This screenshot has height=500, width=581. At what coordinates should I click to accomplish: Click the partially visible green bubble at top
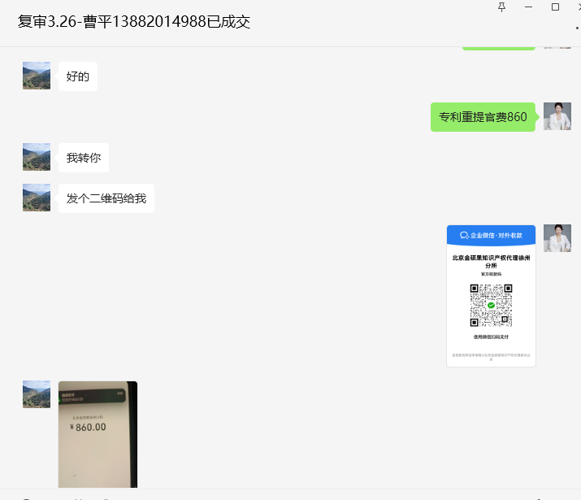pyautogui.click(x=499, y=48)
